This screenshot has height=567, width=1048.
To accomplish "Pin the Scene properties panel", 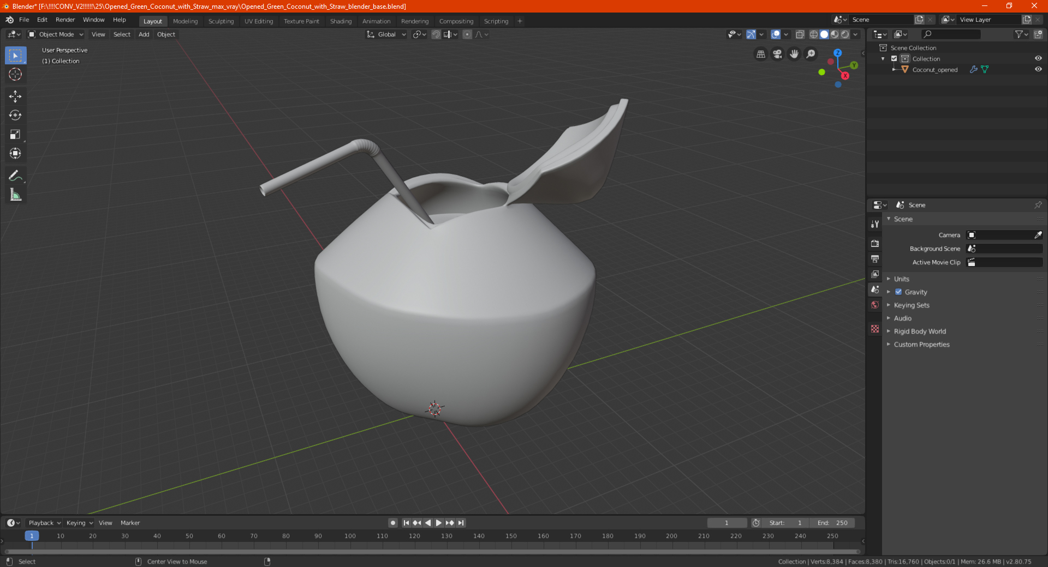I will coord(1038,205).
